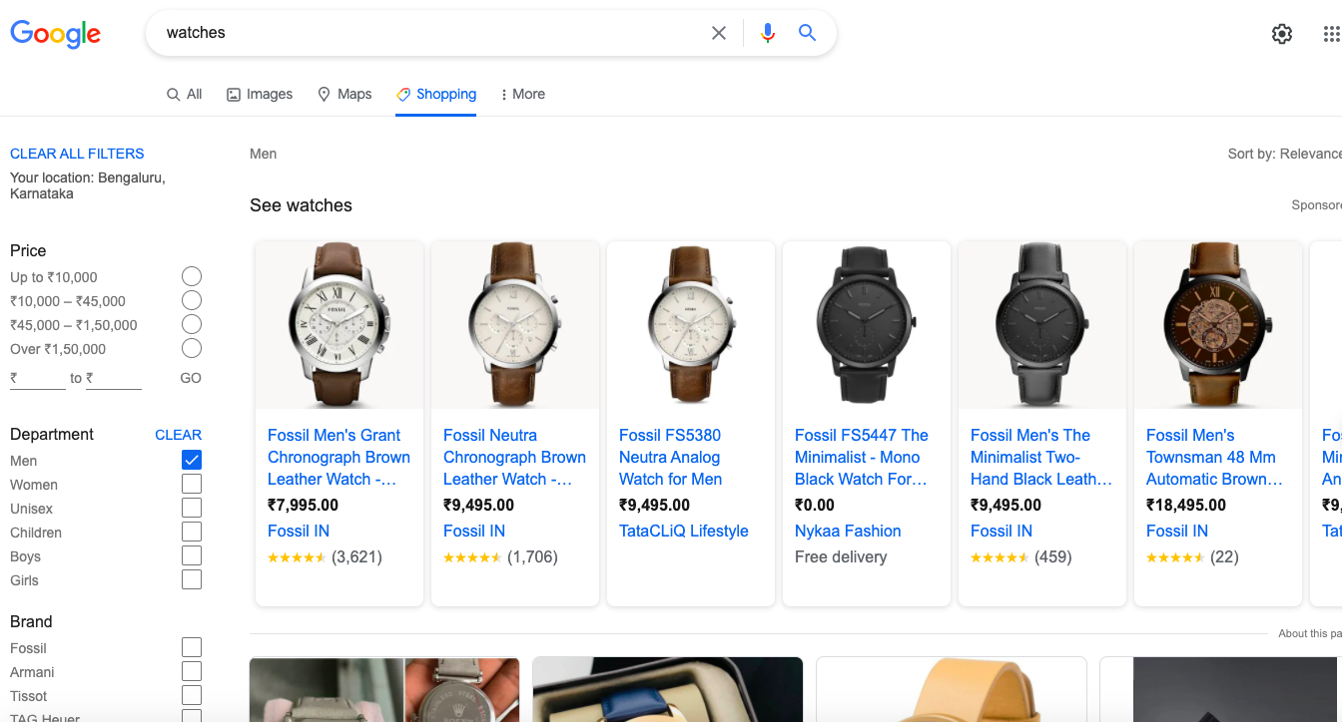Select price range ₹10,000 – ₹45,000
1342x722 pixels.
pyautogui.click(x=192, y=300)
